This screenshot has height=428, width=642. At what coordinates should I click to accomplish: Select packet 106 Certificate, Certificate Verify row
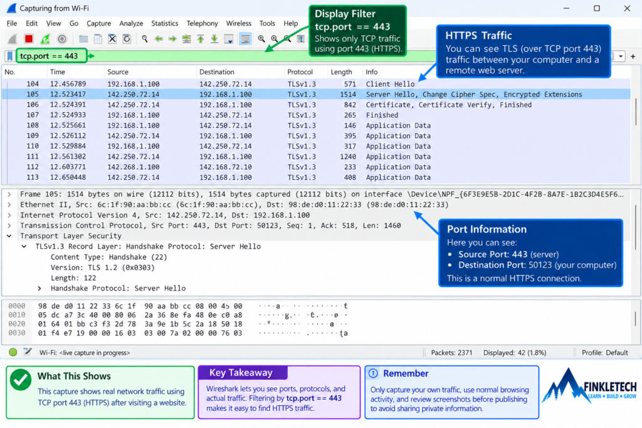316,105
